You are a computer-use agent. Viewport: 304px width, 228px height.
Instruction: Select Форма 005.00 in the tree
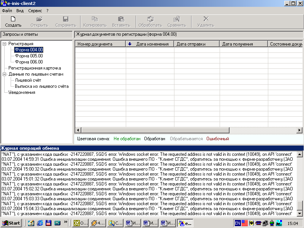(x=29, y=56)
